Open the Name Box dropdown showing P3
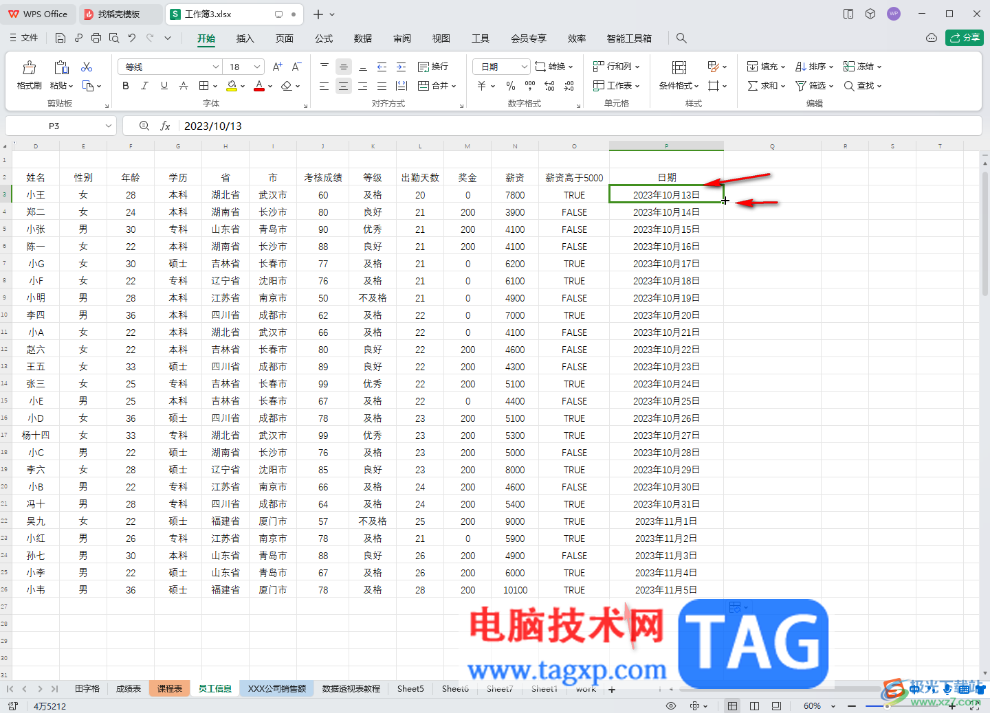990x713 pixels. [x=109, y=126]
